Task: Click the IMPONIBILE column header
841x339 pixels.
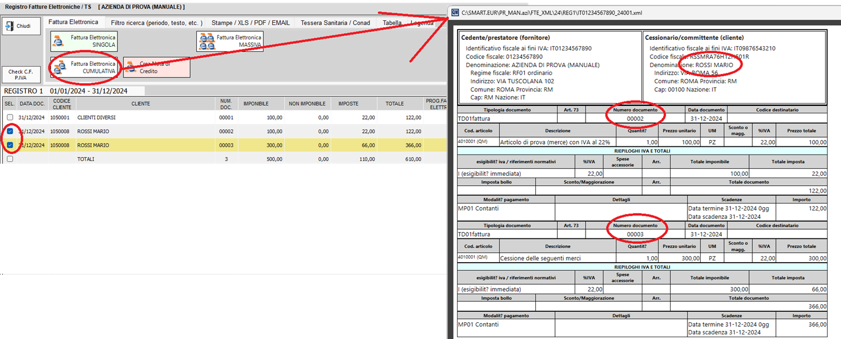Action: pyautogui.click(x=260, y=104)
